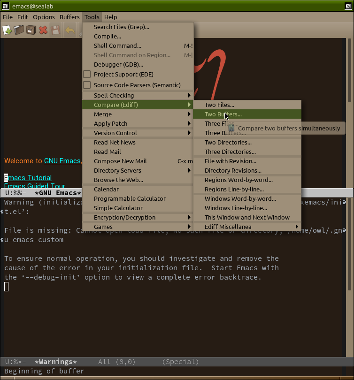The width and height of the screenshot is (354, 380).
Task: Choose Regions Word-by-word...
Action: point(247,180)
